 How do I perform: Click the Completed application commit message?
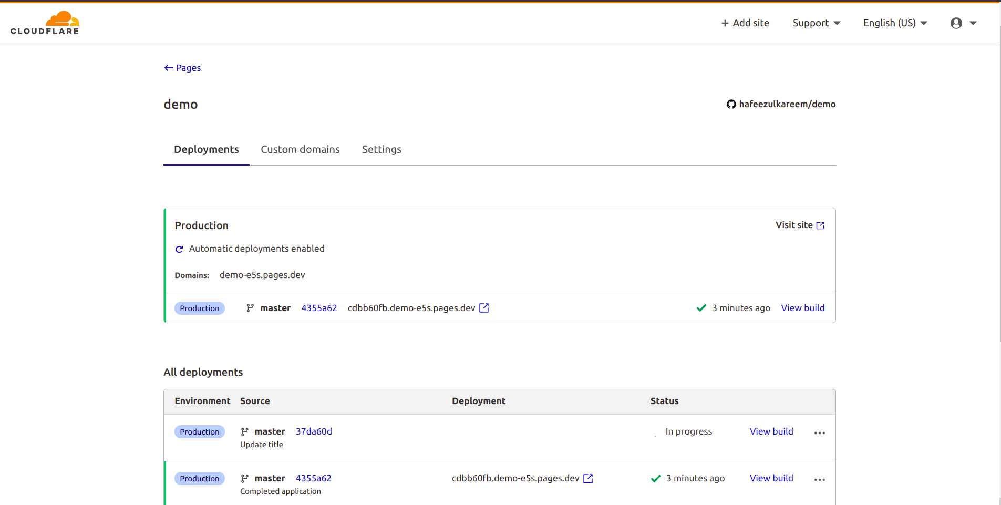click(x=281, y=491)
